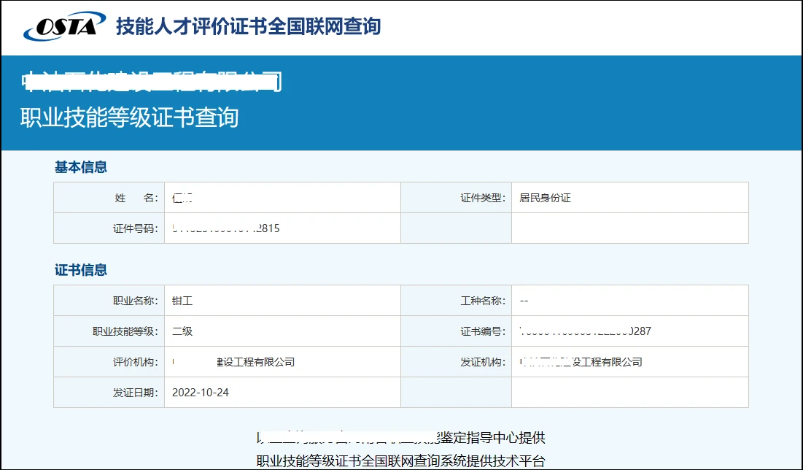Select the 发证机构 company name value

click(581, 363)
